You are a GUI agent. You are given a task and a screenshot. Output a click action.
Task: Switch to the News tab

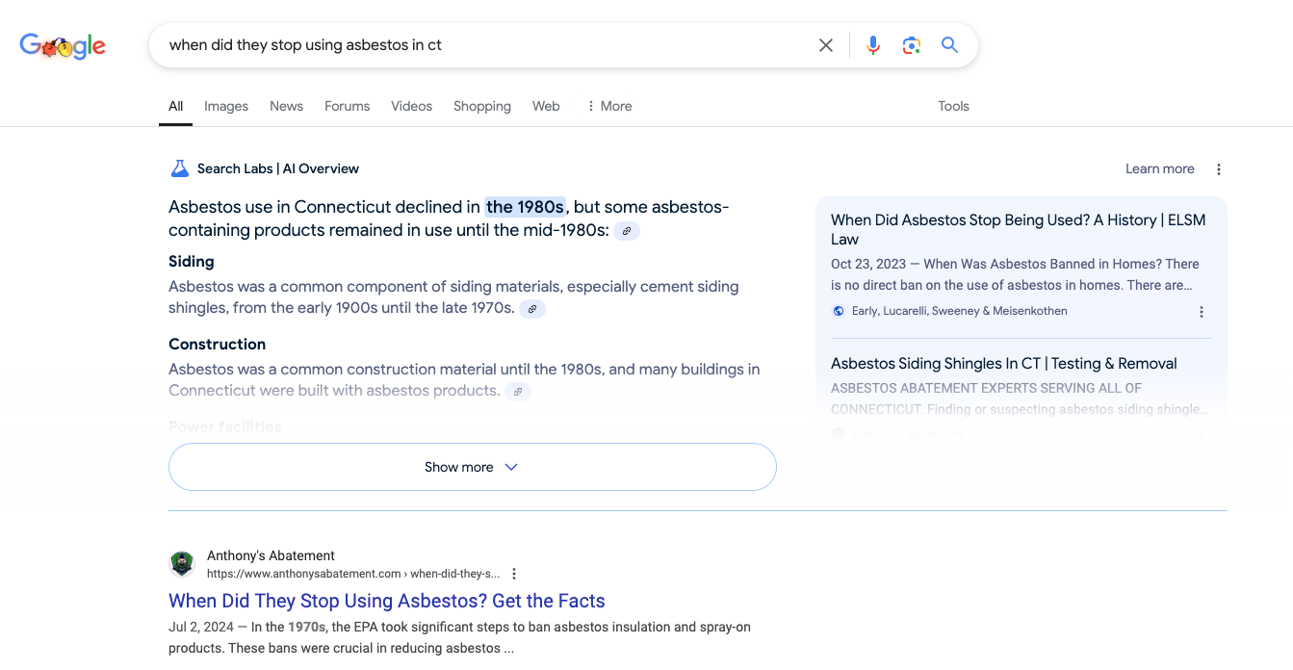click(x=286, y=106)
